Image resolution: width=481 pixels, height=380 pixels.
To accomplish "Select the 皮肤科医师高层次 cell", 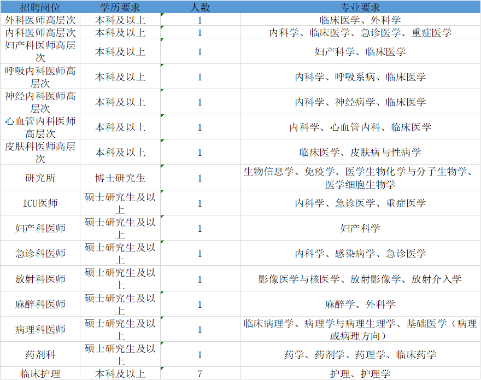I will click(40, 153).
